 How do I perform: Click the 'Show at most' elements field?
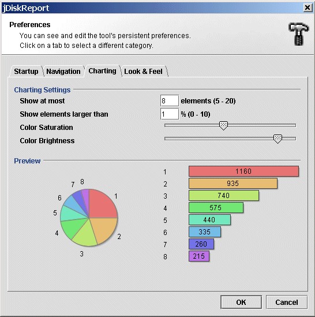(170, 100)
